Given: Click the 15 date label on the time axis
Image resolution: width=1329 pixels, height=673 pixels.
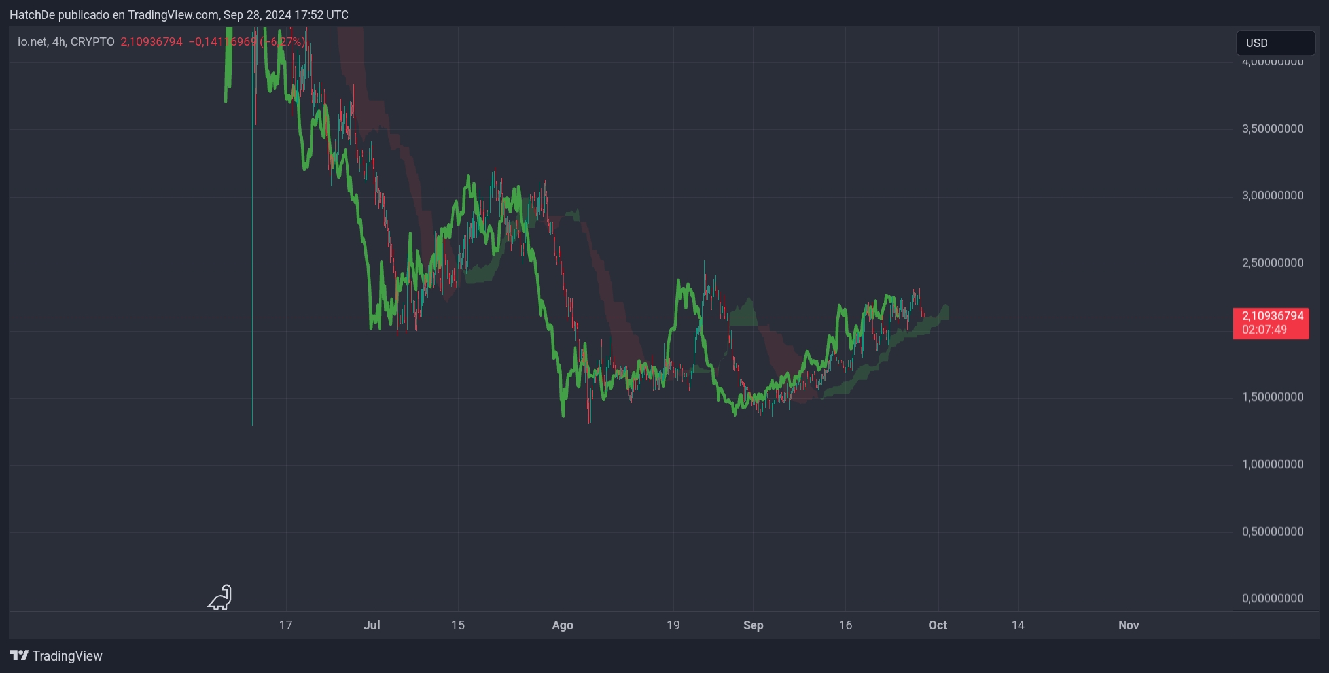Looking at the screenshot, I should [x=458, y=625].
